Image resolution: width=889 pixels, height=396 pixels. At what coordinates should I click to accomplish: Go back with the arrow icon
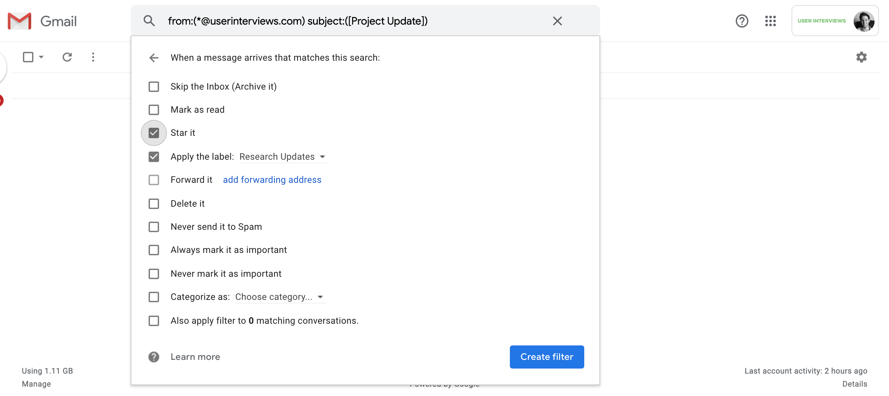coord(154,58)
